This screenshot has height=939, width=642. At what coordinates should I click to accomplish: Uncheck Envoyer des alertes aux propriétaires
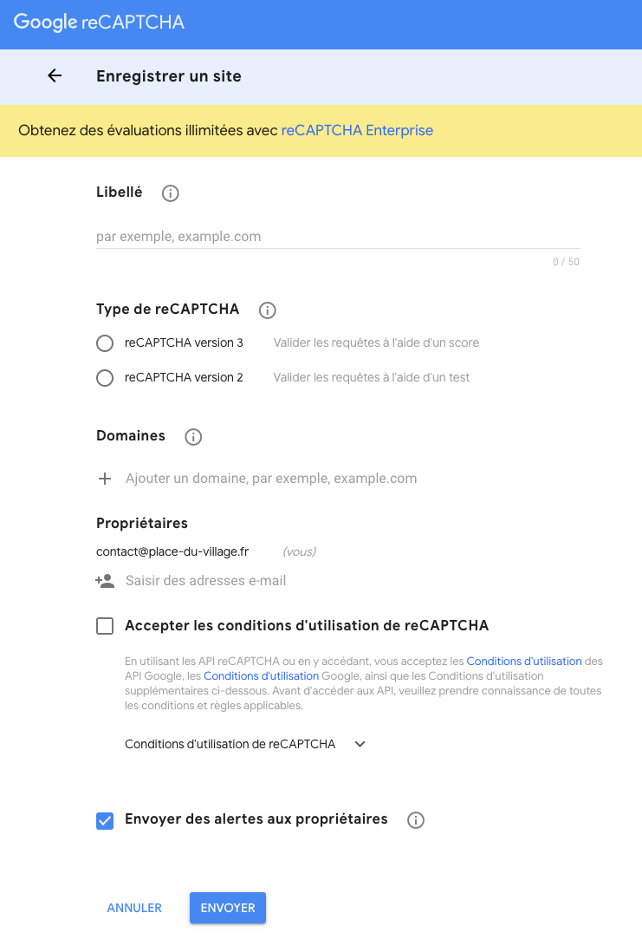[x=105, y=820]
